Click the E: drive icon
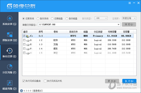Viewport: 141px width, 93px height. tap(28, 45)
